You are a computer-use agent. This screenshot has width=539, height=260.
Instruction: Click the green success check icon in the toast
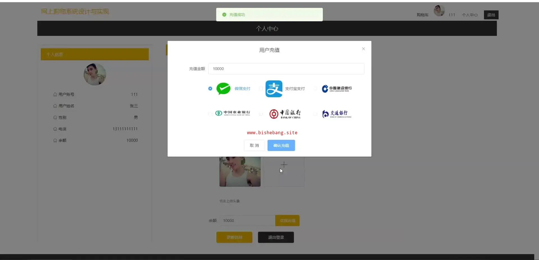(224, 15)
